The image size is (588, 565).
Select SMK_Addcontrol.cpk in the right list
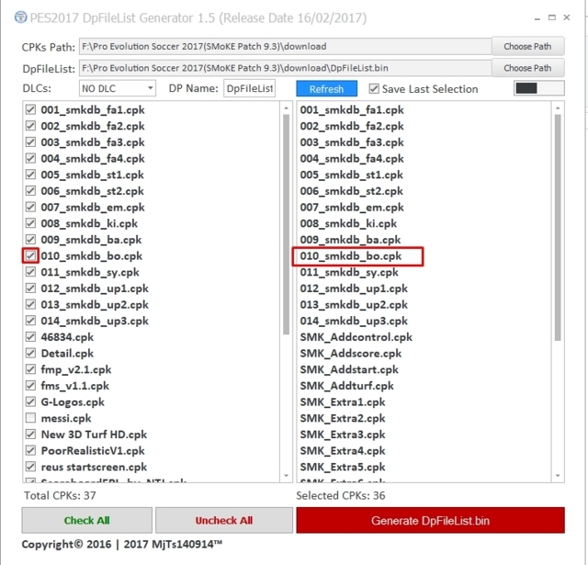(x=356, y=337)
